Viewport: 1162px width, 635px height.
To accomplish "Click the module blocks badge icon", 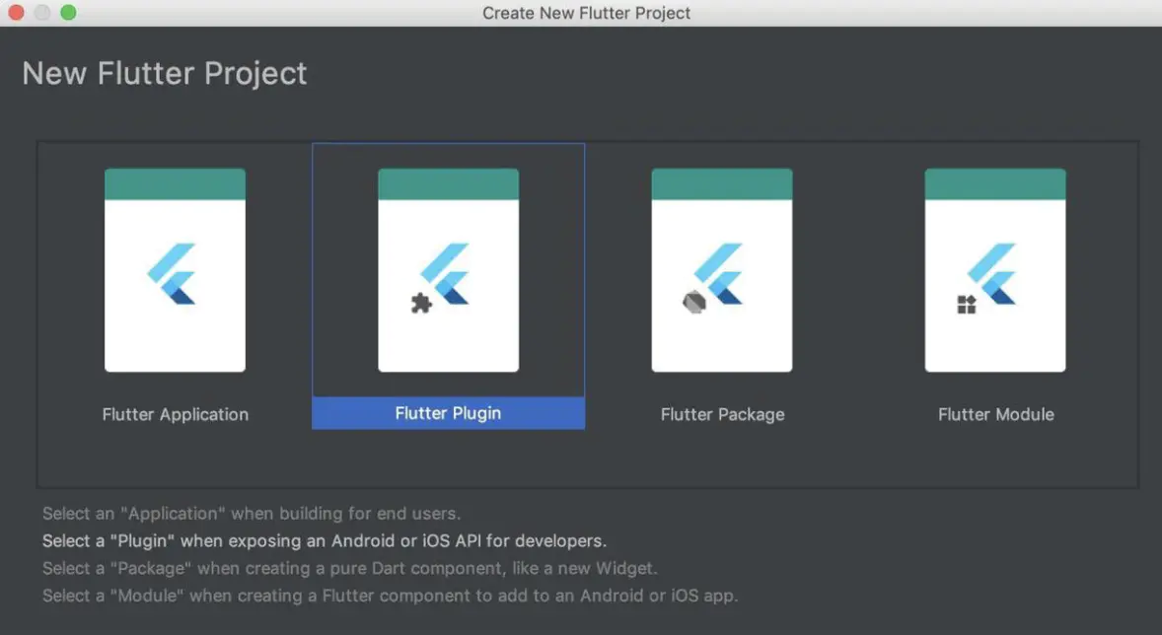I will click(x=967, y=304).
